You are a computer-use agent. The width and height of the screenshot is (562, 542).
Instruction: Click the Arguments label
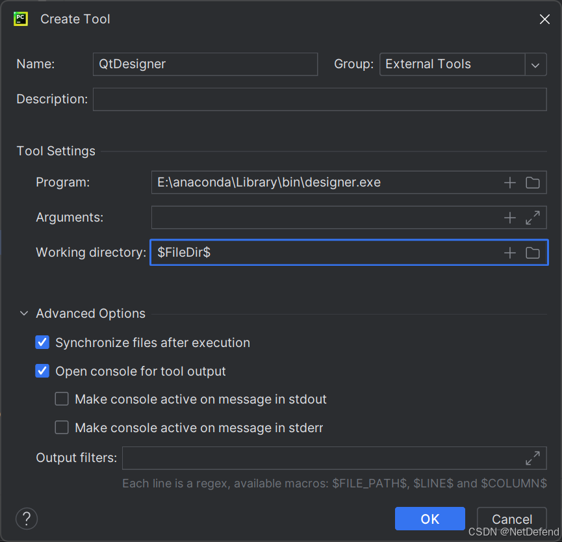[x=70, y=218]
